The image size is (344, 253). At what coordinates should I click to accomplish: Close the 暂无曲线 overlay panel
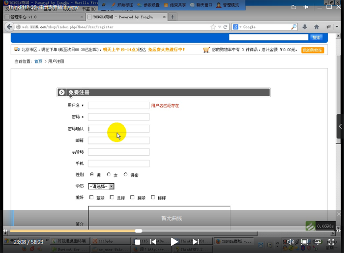tap(339, 214)
